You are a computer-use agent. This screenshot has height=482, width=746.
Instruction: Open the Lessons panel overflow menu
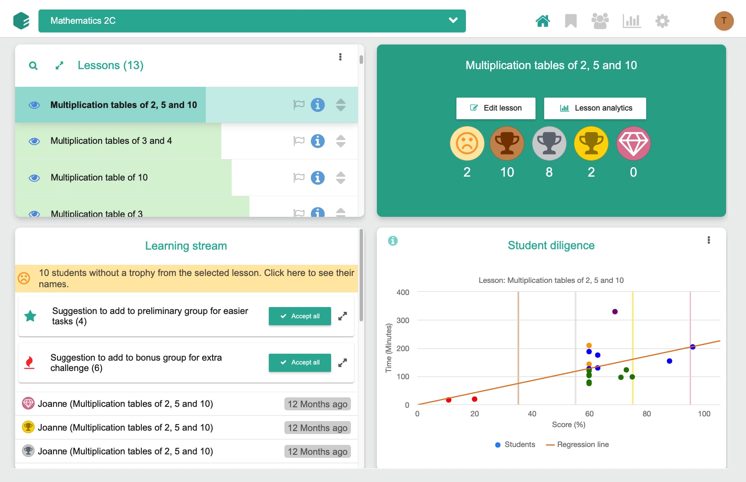pos(340,57)
